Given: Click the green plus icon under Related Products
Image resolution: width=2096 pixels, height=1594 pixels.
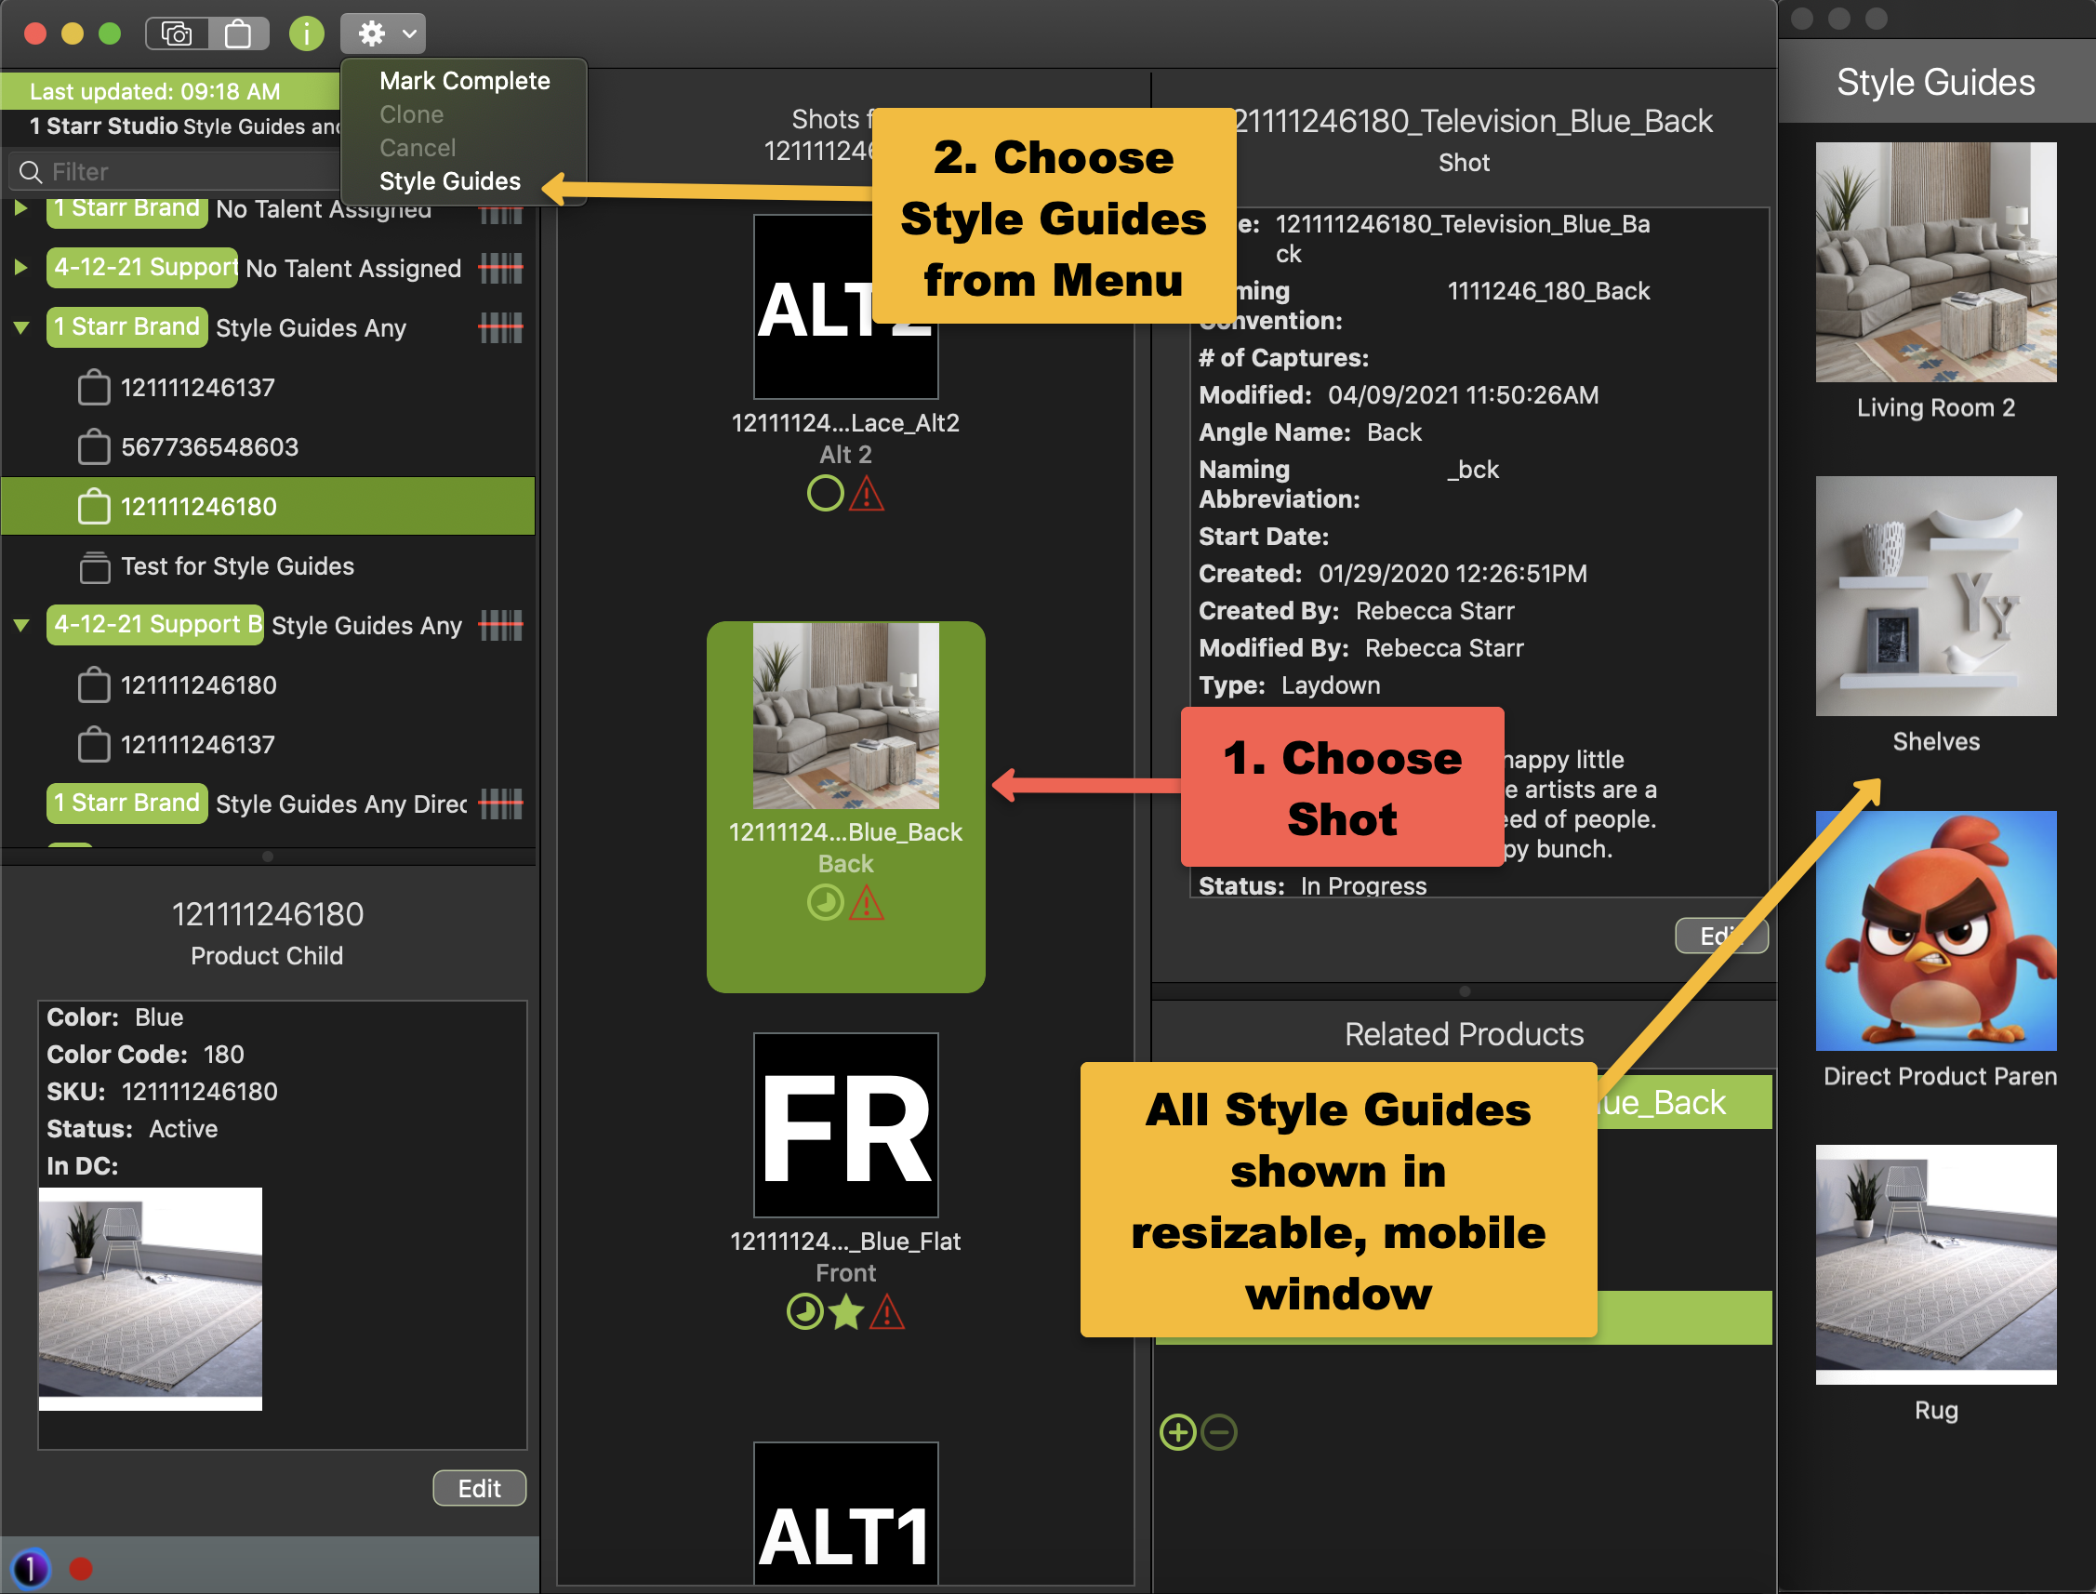Looking at the screenshot, I should click(1177, 1432).
